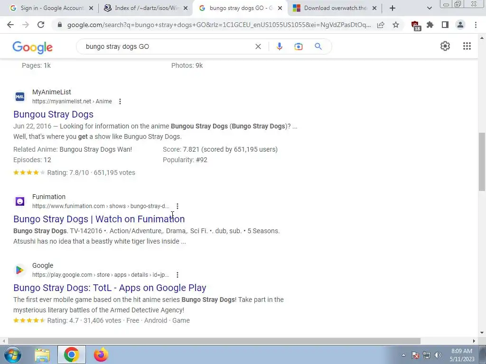Open Google apps grid
Image resolution: width=486 pixels, height=364 pixels.
(467, 46)
